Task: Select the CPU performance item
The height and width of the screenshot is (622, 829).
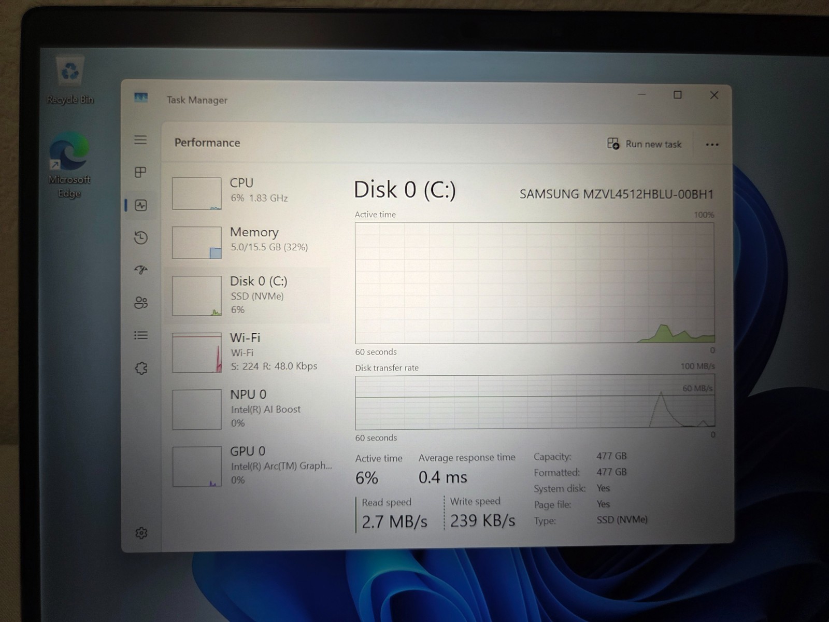Action: coord(248,193)
